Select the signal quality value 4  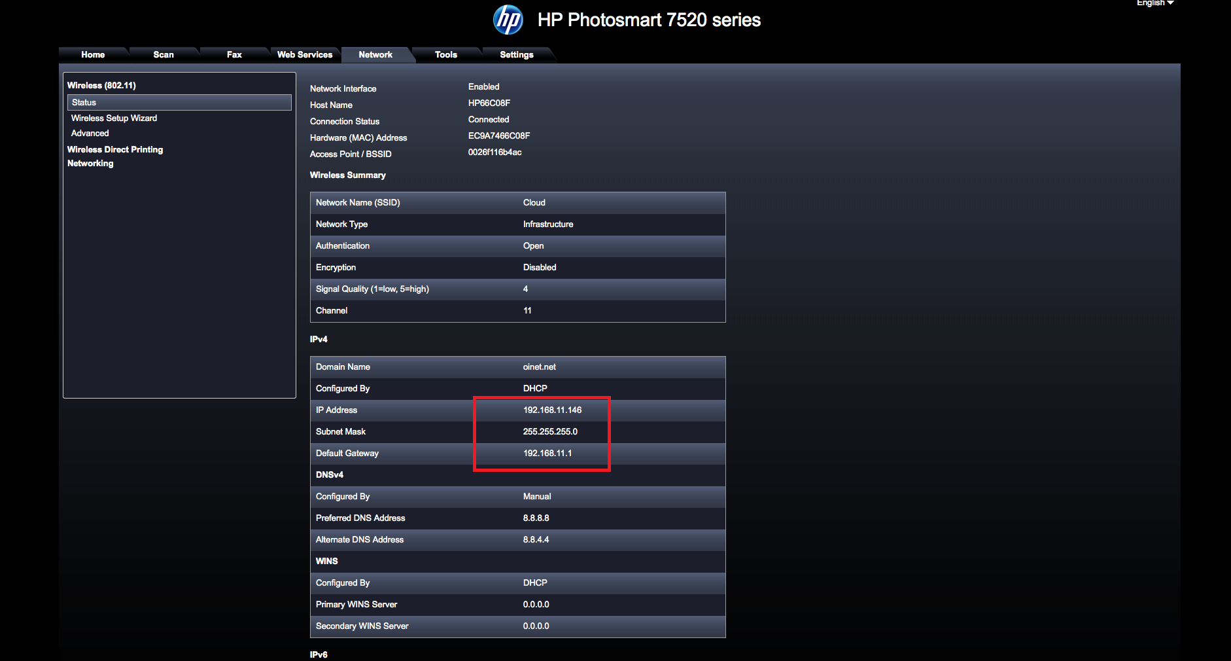(x=525, y=289)
